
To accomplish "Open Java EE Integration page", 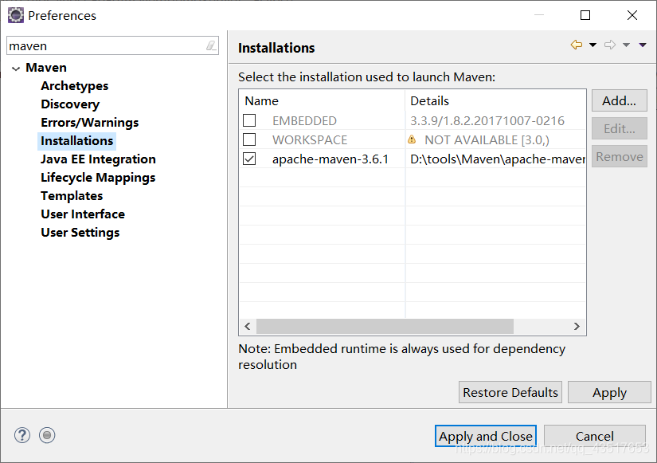I will click(x=98, y=159).
